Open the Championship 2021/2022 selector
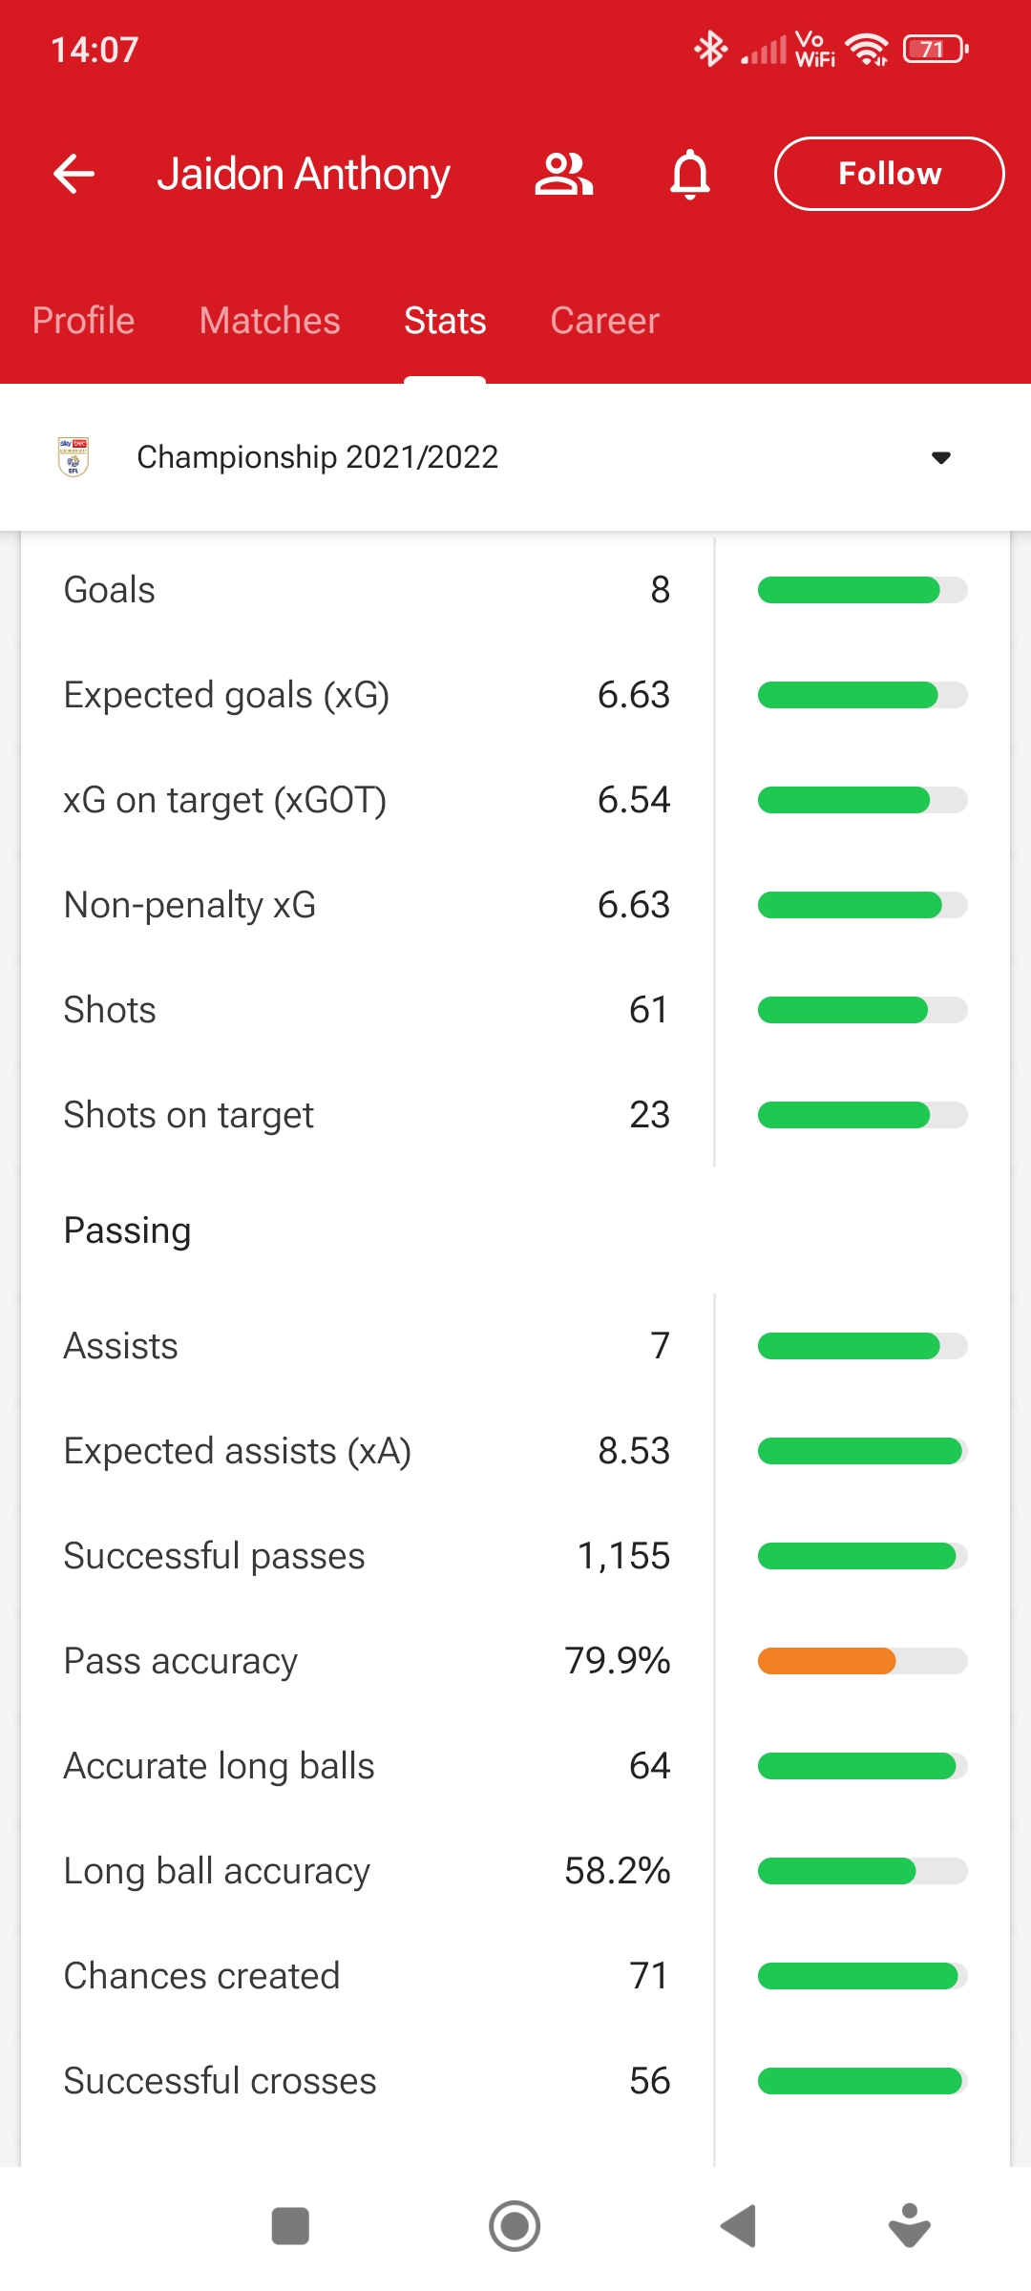 pos(317,457)
